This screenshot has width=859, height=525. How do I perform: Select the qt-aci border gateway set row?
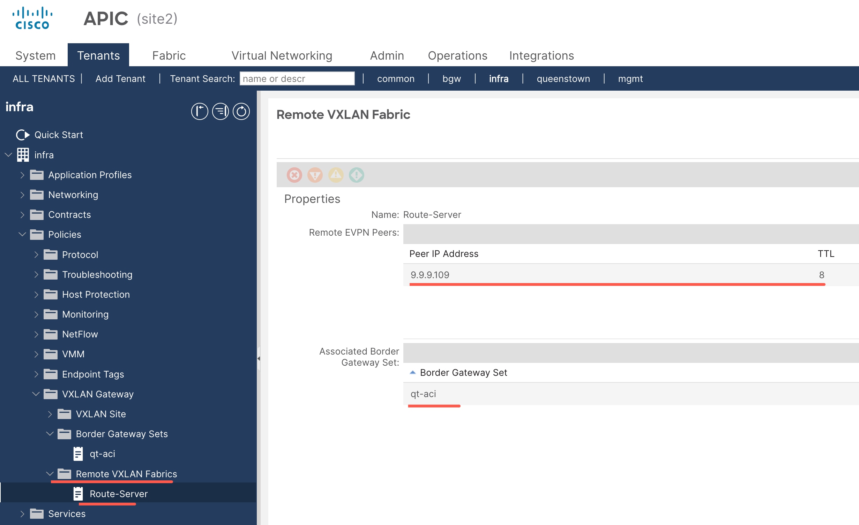[631, 394]
